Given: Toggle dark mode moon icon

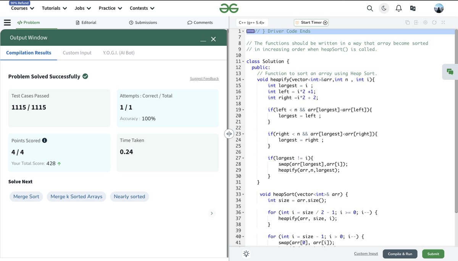Looking at the screenshot, I should 384,8.
